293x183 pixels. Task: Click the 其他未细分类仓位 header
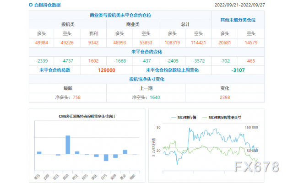[x=238, y=20]
